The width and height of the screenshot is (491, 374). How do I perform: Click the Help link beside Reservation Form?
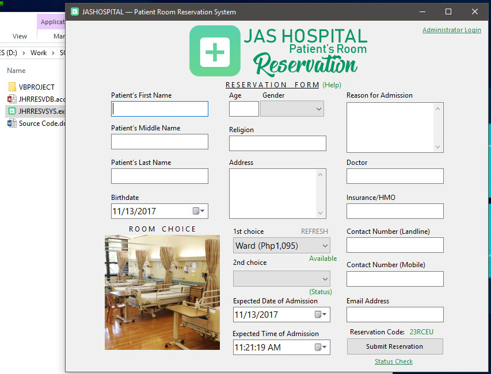click(332, 85)
